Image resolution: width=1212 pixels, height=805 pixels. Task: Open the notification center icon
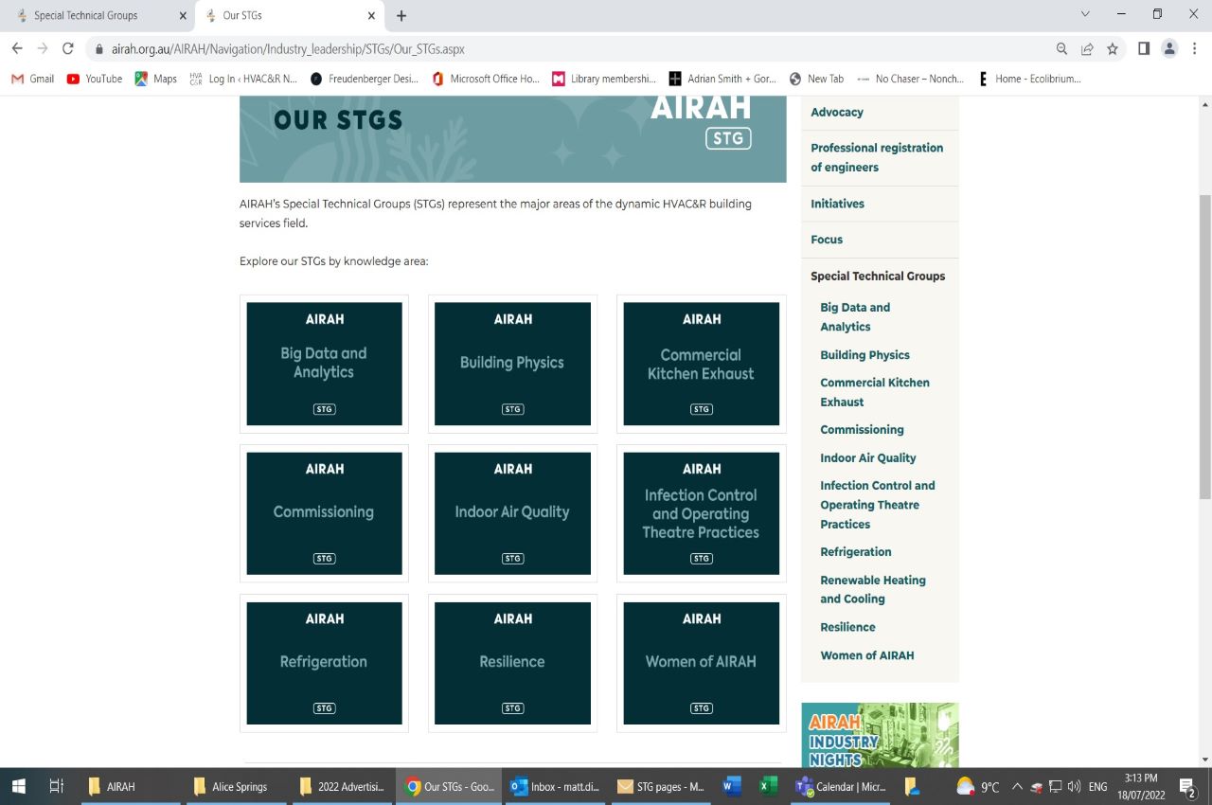pyautogui.click(x=1187, y=786)
